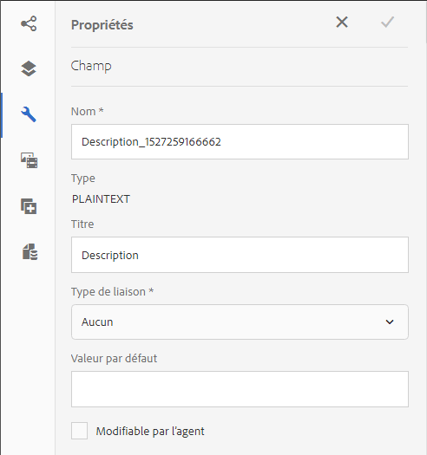Expand the dropdown chevron next to Aucun
The height and width of the screenshot is (455, 427).
pyautogui.click(x=390, y=322)
